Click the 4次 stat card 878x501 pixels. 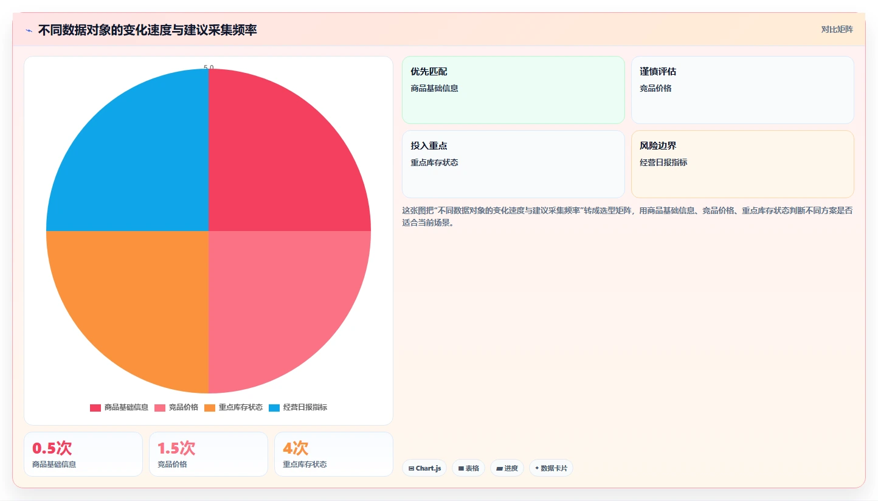pyautogui.click(x=334, y=454)
